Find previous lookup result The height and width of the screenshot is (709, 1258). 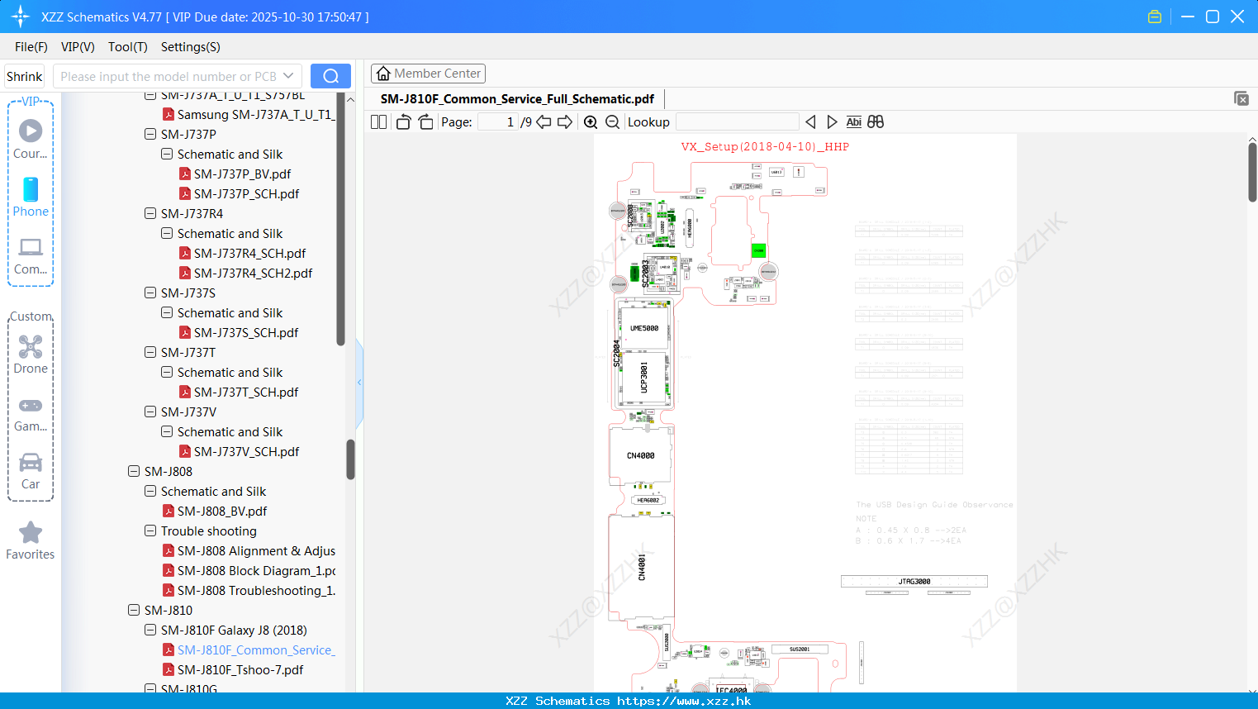coord(810,122)
